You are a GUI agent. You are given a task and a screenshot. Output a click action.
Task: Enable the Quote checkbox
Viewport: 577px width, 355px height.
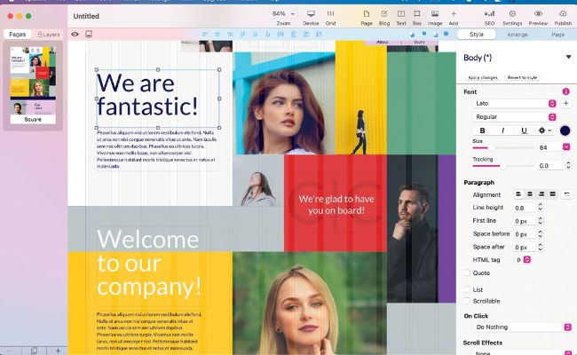pos(467,272)
